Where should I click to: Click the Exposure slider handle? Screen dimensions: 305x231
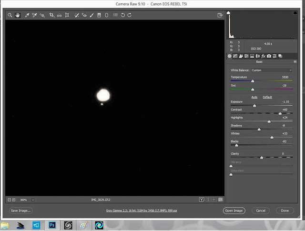tap(254, 105)
